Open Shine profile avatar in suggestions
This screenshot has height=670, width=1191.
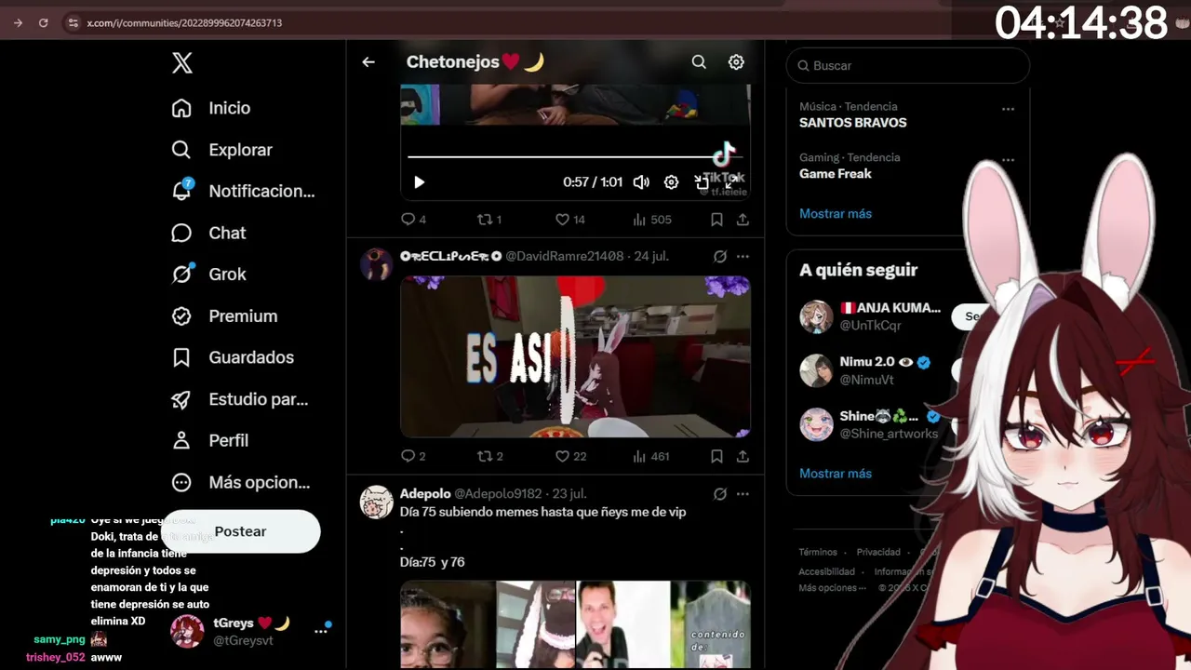point(816,424)
